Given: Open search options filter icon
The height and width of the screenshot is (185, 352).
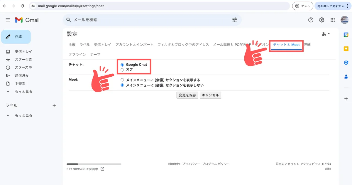Looking at the screenshot, I should point(235,20).
